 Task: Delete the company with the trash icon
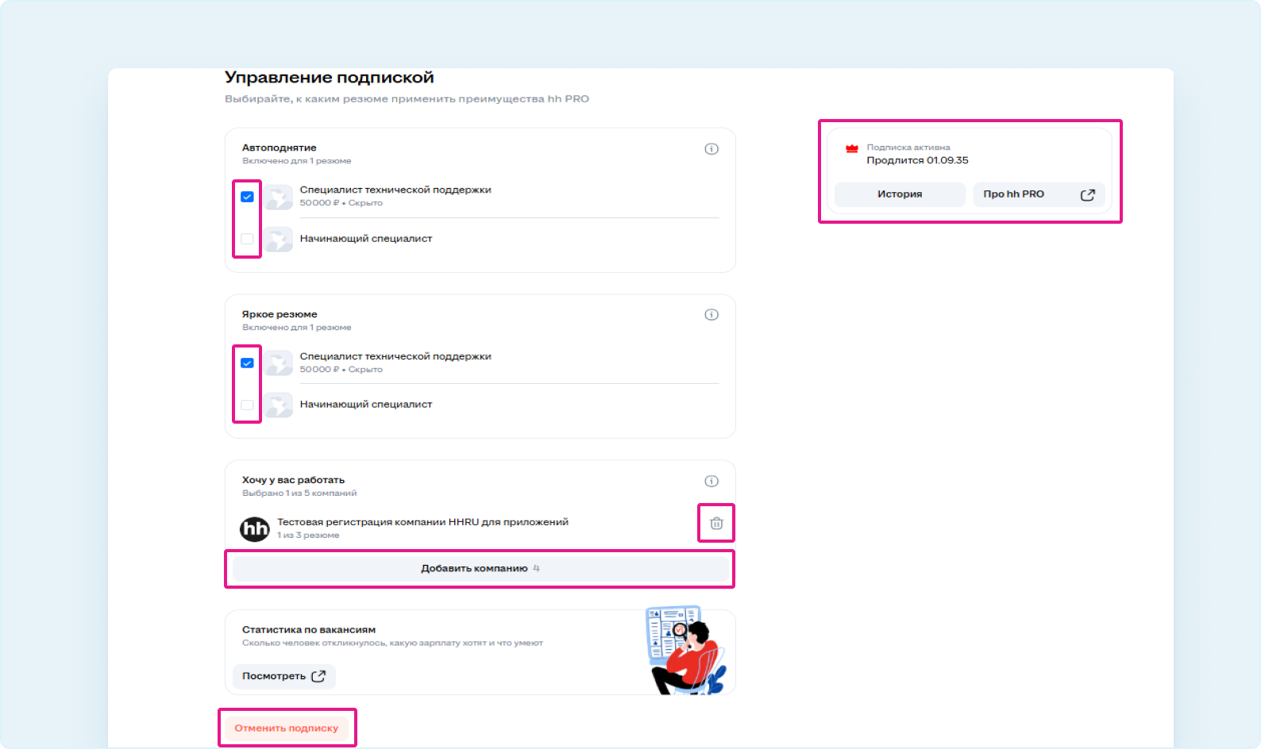[x=716, y=524]
